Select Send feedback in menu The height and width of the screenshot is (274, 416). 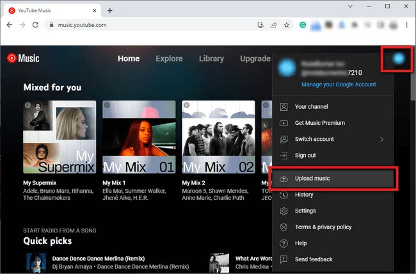[x=314, y=259]
